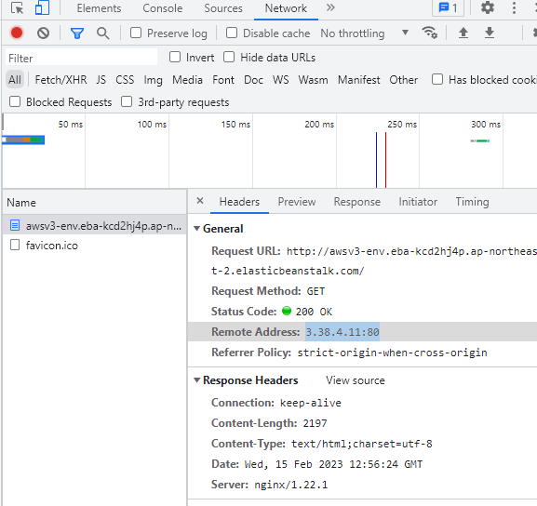Filter requests by Doc
Screen dimensions: 537x506
tap(253, 80)
